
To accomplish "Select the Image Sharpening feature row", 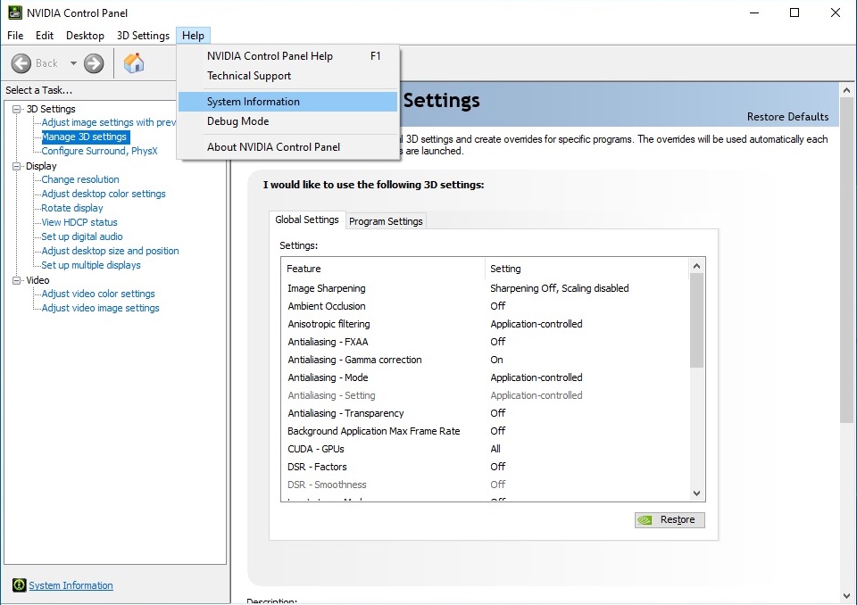I will (327, 288).
